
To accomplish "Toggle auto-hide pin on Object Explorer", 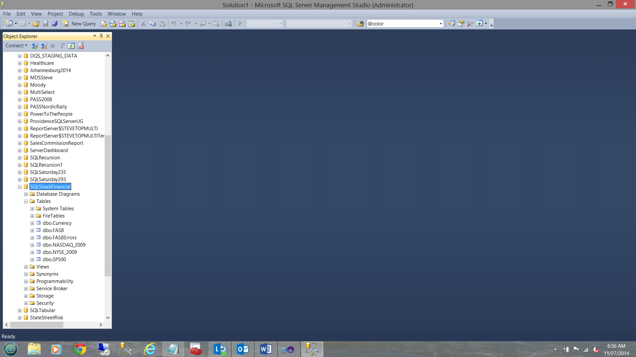I will coord(101,36).
